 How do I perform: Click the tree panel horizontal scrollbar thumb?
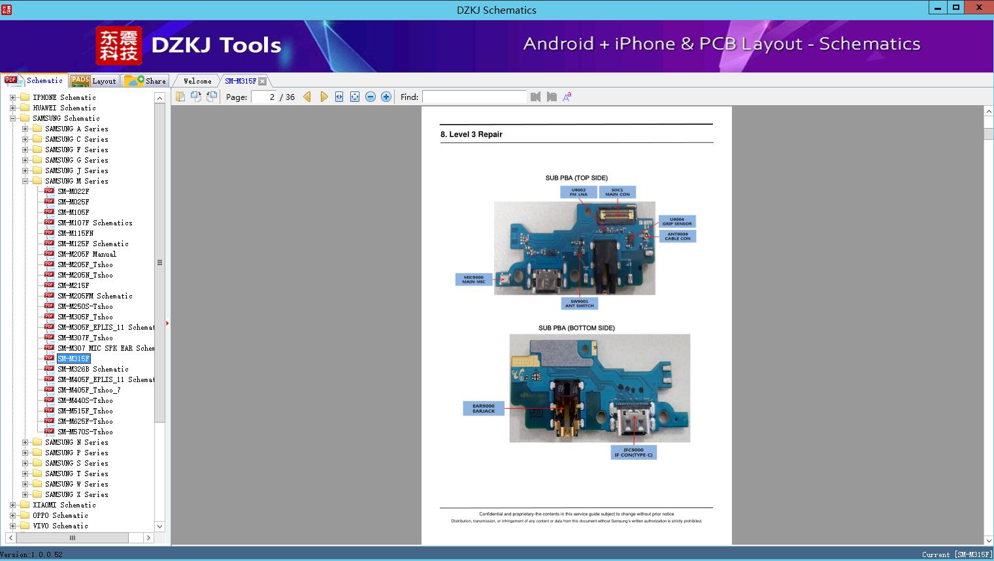(73, 537)
